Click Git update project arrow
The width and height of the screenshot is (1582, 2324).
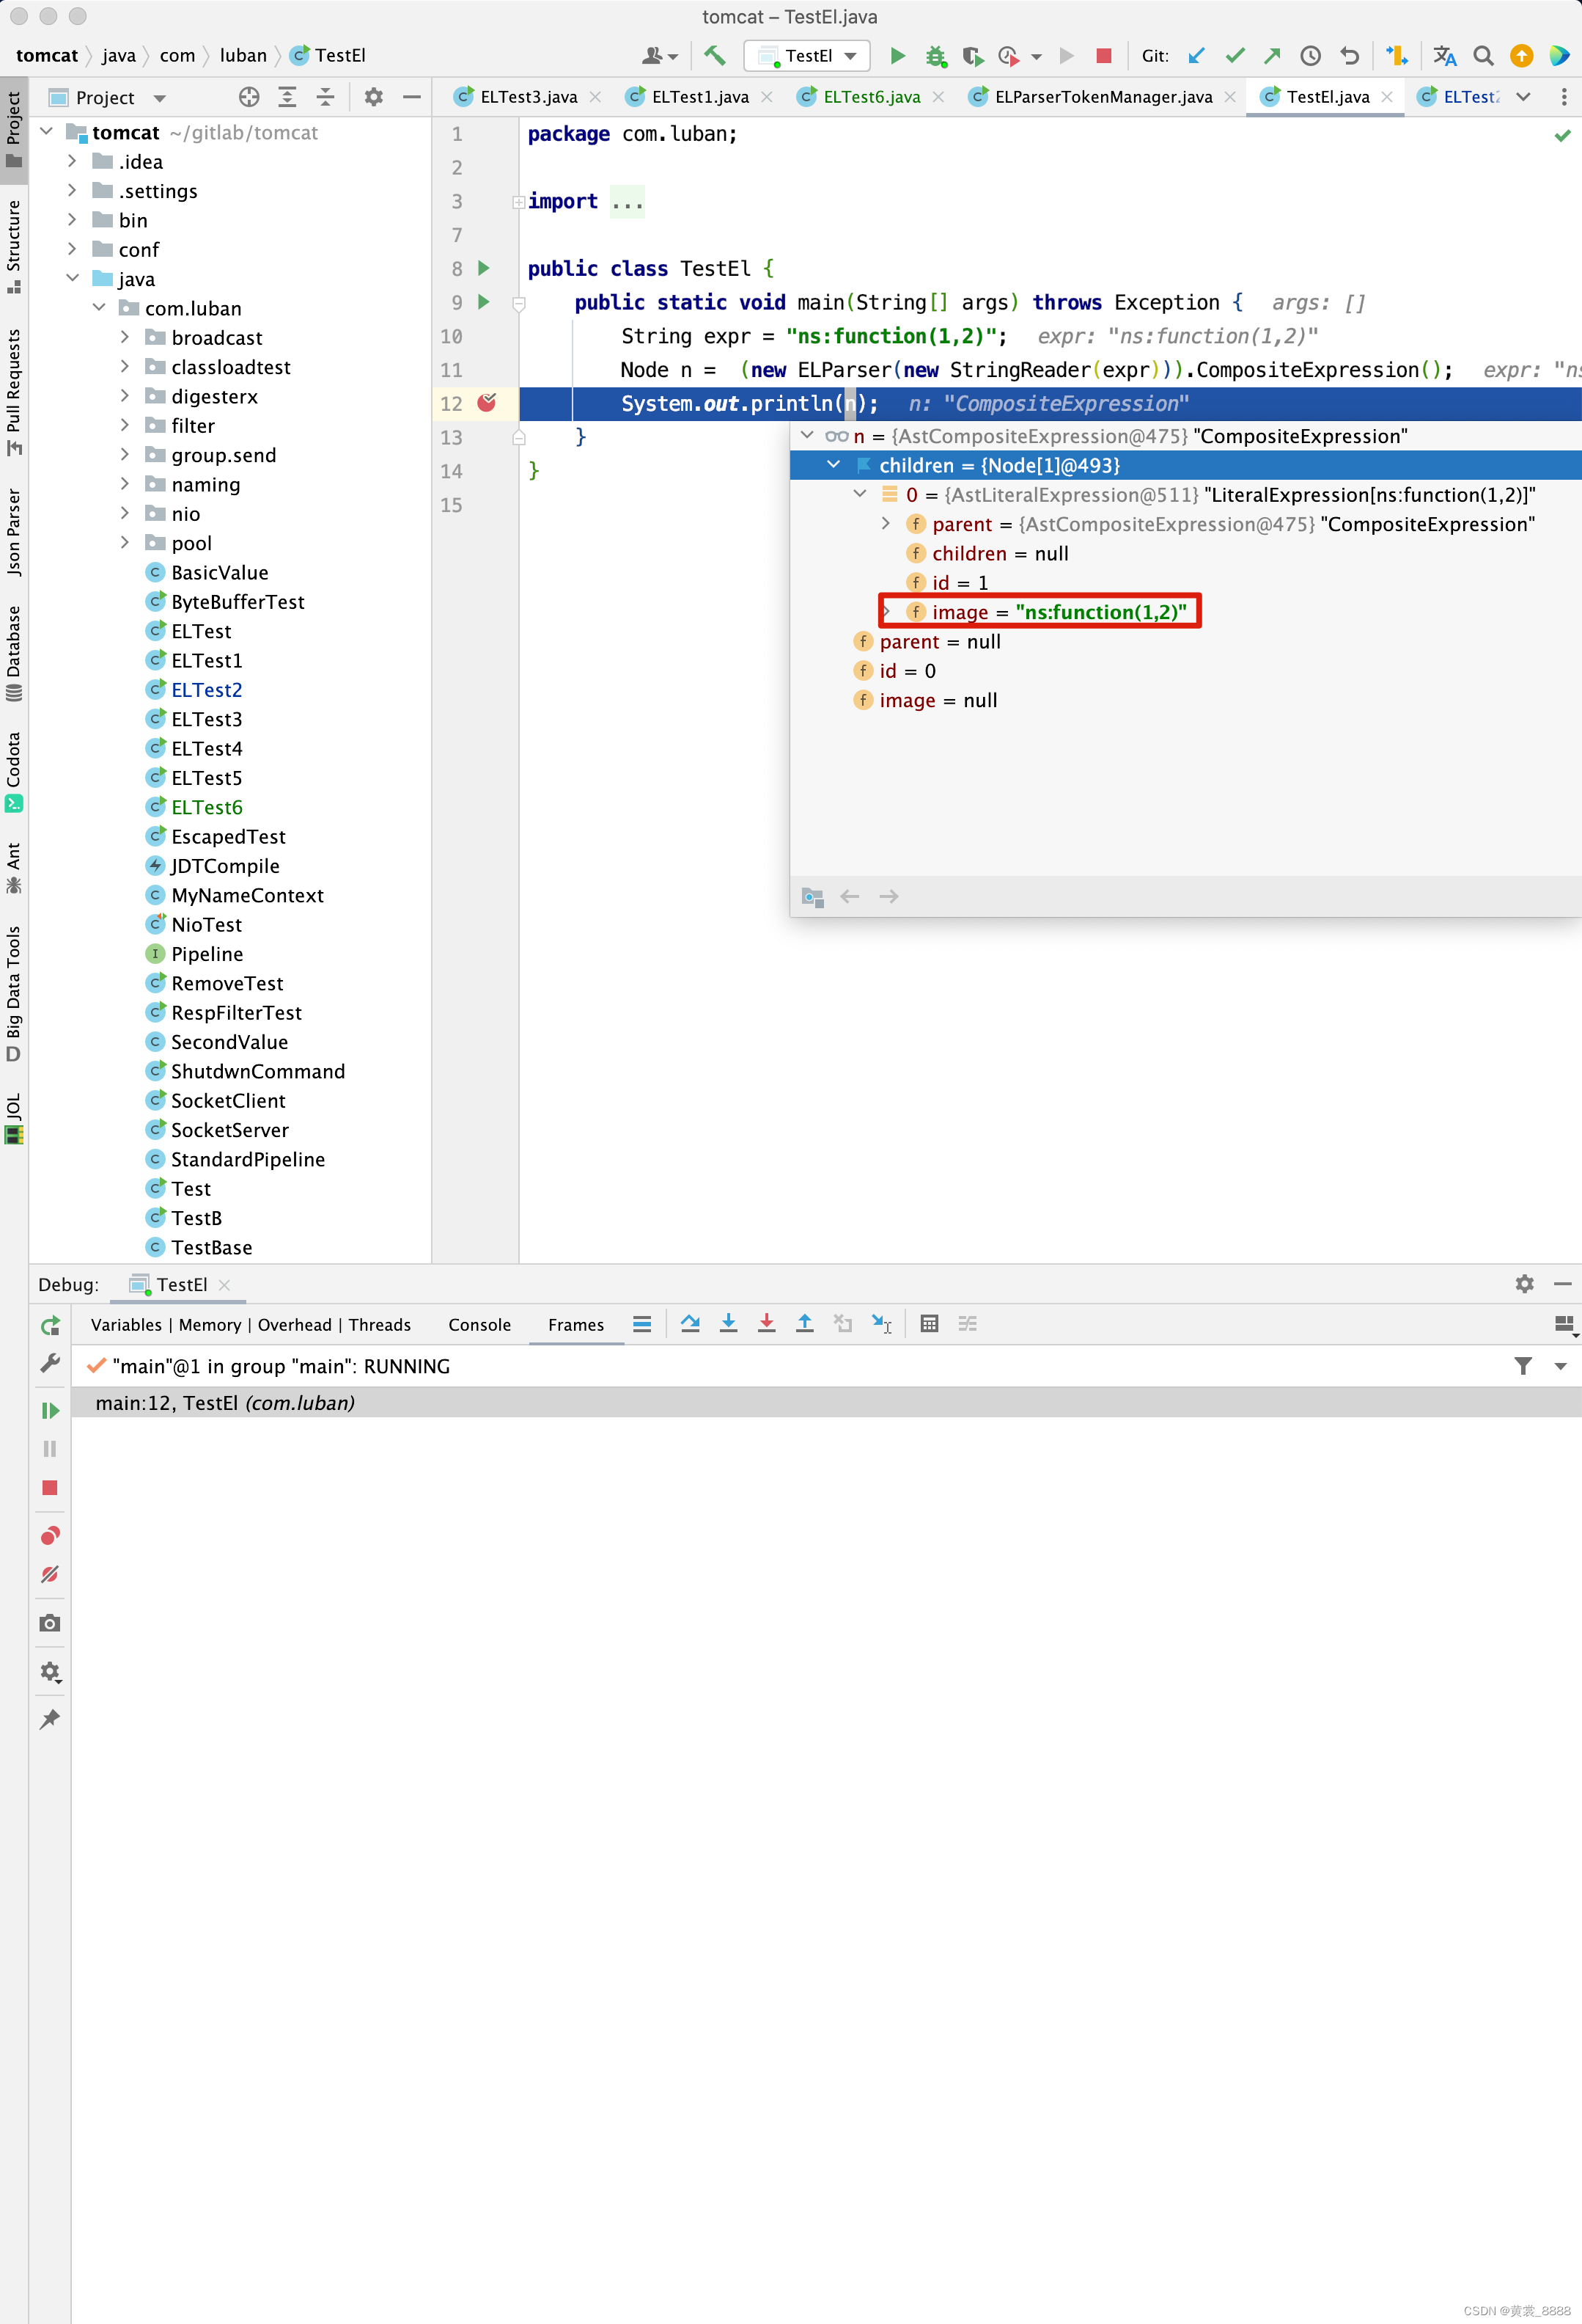click(x=1196, y=56)
